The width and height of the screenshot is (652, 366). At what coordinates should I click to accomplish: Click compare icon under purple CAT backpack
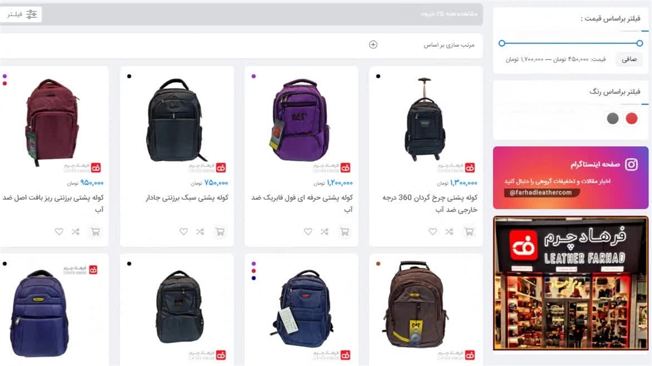coord(324,232)
